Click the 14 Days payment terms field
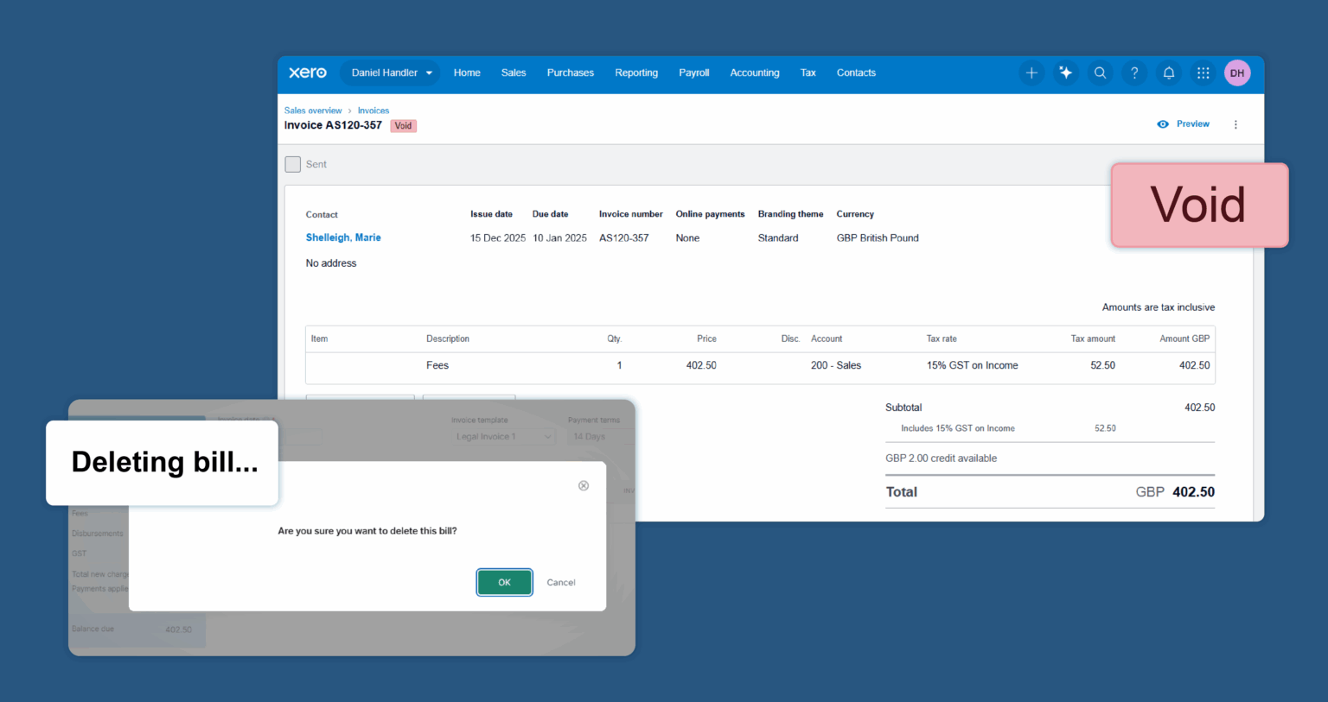This screenshot has width=1328, height=702. click(601, 437)
